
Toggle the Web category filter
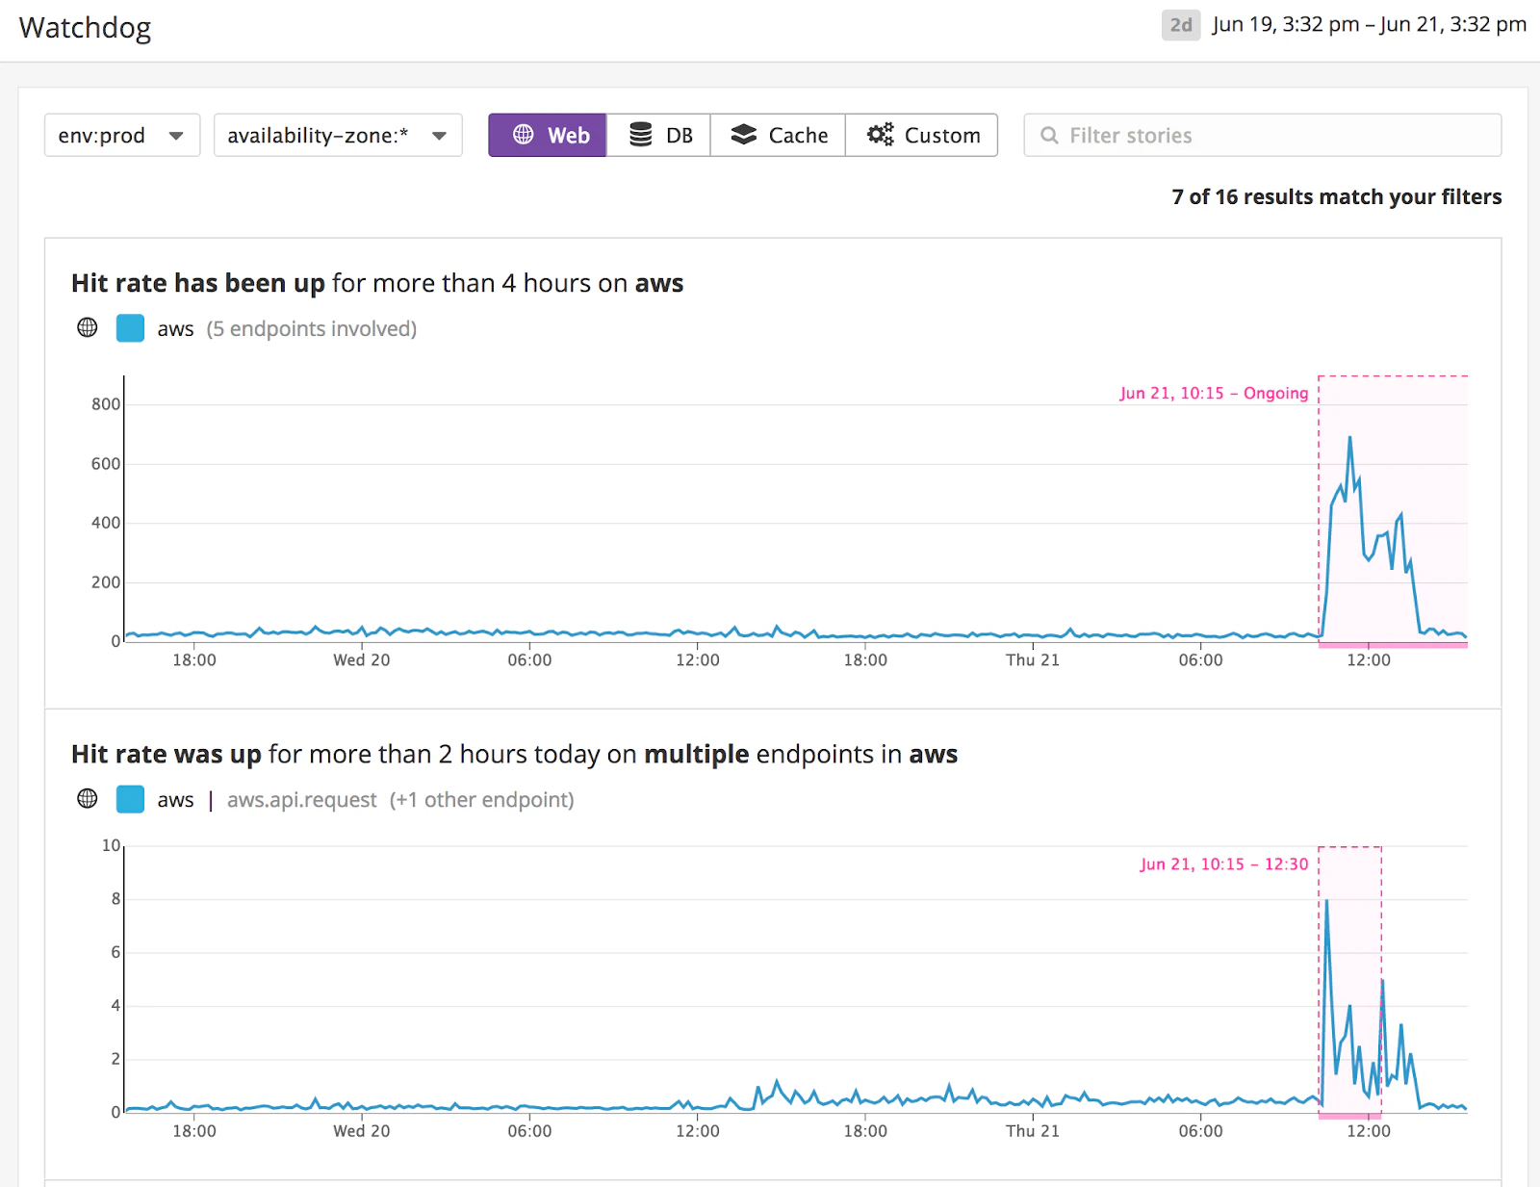548,135
